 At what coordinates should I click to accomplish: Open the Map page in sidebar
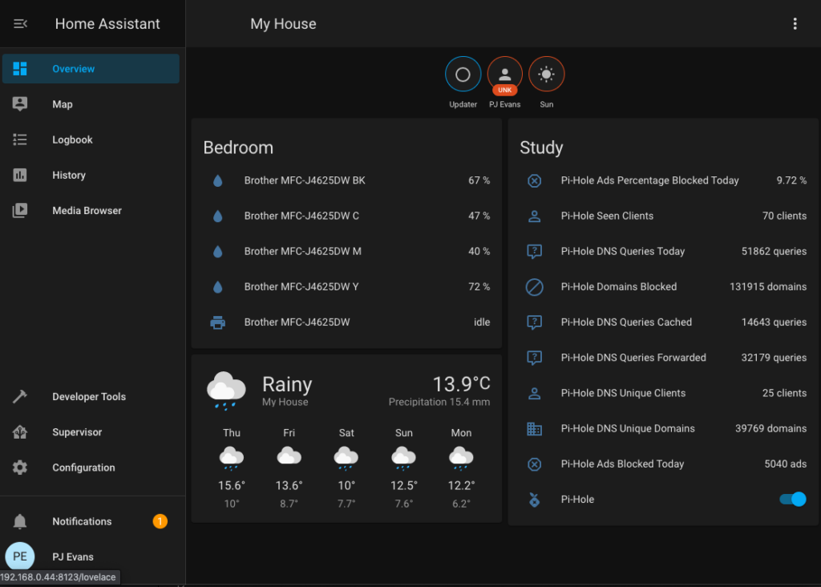point(63,104)
